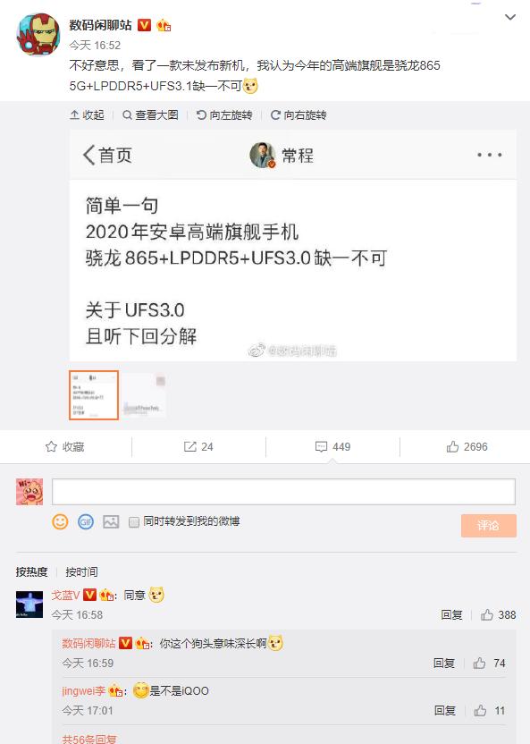Open comments via the 449 comment icon
This screenshot has height=744, width=530.
click(x=332, y=446)
